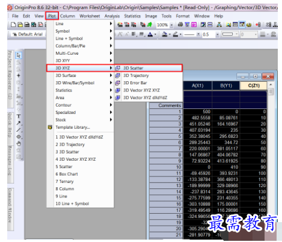282x242 pixels.
Task: Click the 3D Error Bar plot icon
Action: point(118,83)
